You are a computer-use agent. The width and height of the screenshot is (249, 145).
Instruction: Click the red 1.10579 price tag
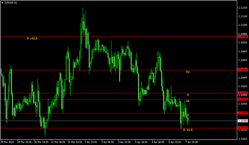(x=243, y=93)
